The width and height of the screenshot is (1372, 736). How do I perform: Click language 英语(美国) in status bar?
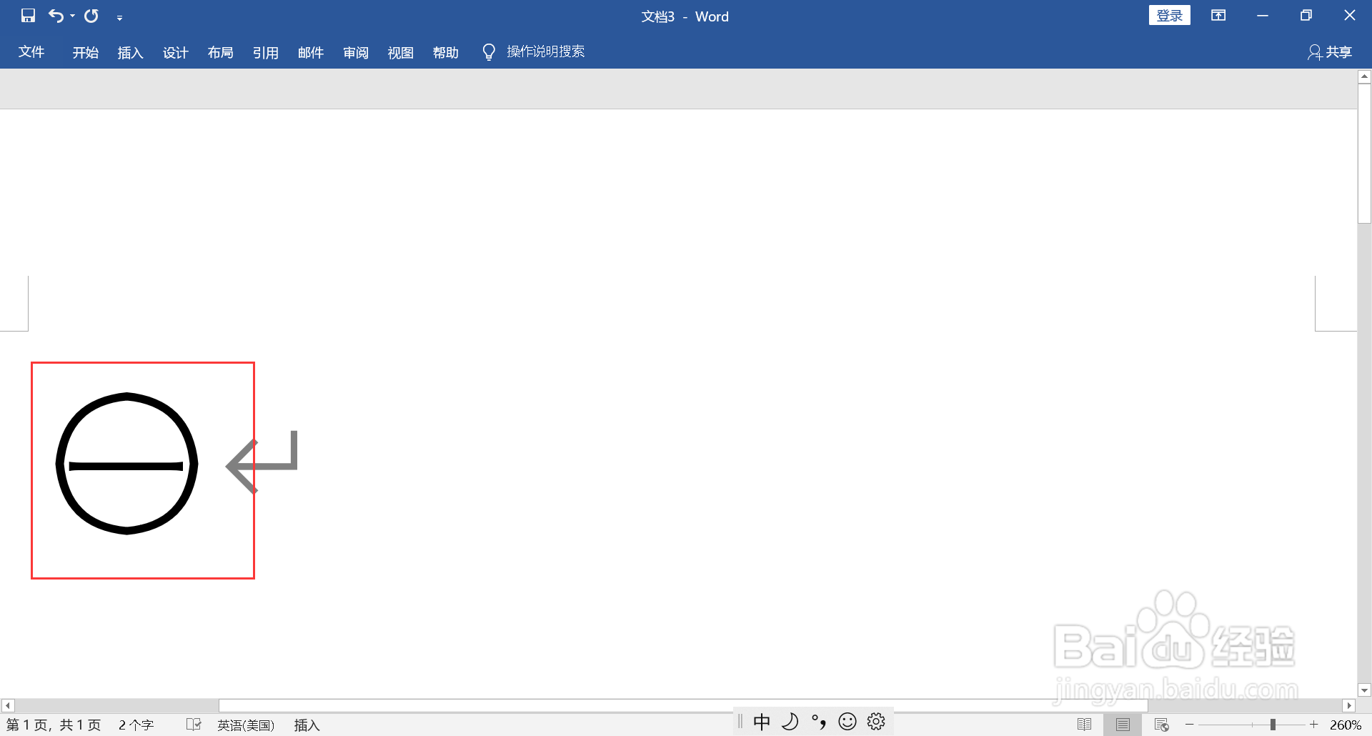246,725
